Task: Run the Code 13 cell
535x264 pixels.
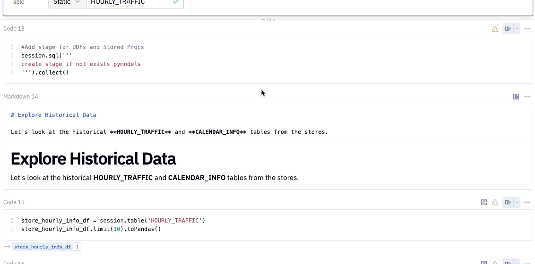Action: [x=508, y=29]
